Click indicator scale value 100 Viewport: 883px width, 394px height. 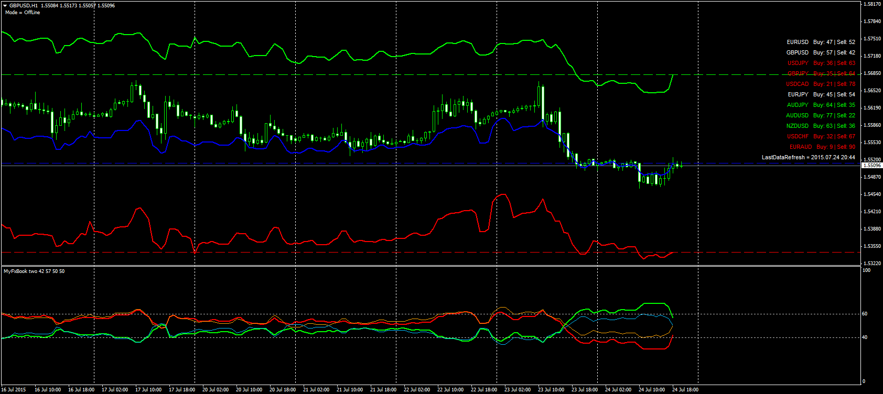[x=866, y=270]
